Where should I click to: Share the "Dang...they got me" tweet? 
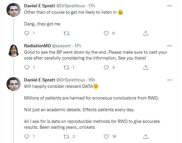pyautogui.click(x=146, y=33)
